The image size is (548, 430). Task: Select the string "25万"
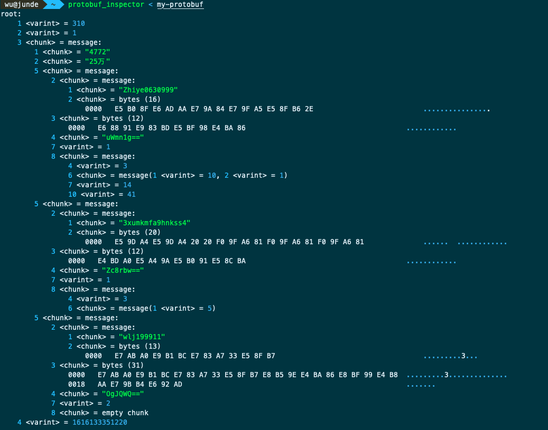98,61
